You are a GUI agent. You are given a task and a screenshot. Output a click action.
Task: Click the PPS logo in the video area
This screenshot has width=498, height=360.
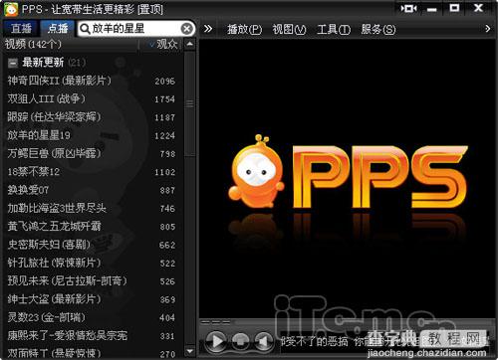coord(348,172)
